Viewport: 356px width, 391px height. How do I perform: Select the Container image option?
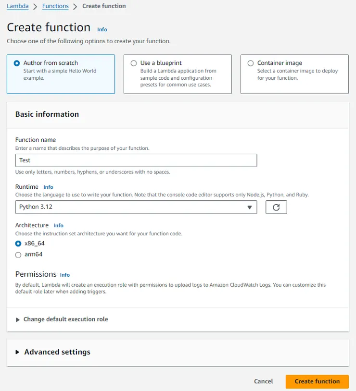click(251, 63)
